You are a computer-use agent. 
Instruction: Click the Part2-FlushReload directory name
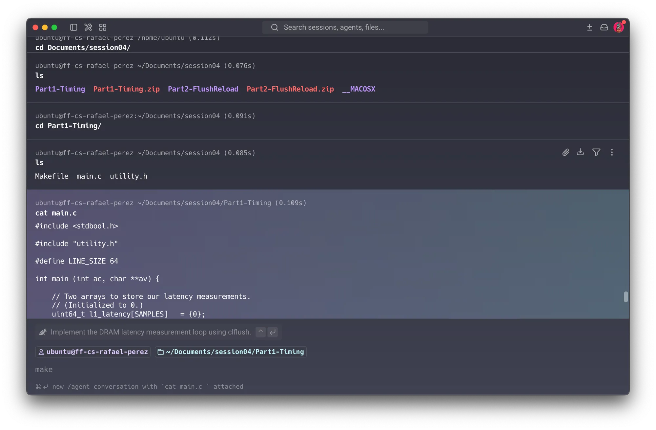[203, 89]
